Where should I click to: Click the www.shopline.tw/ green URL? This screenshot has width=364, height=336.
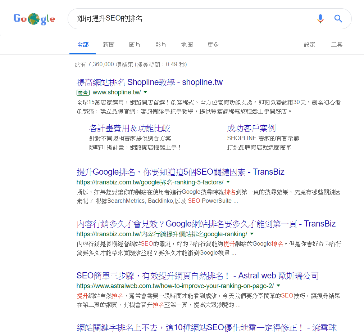click(x=117, y=92)
